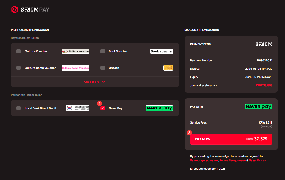Screen dimensions: 285x180
Task: Click the SEAGM Pay logo
Action: pos(30,10)
